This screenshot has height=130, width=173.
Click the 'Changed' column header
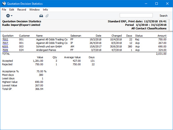tap(117, 36)
